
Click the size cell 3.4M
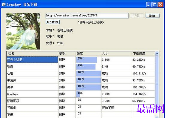(x=117, y=67)
